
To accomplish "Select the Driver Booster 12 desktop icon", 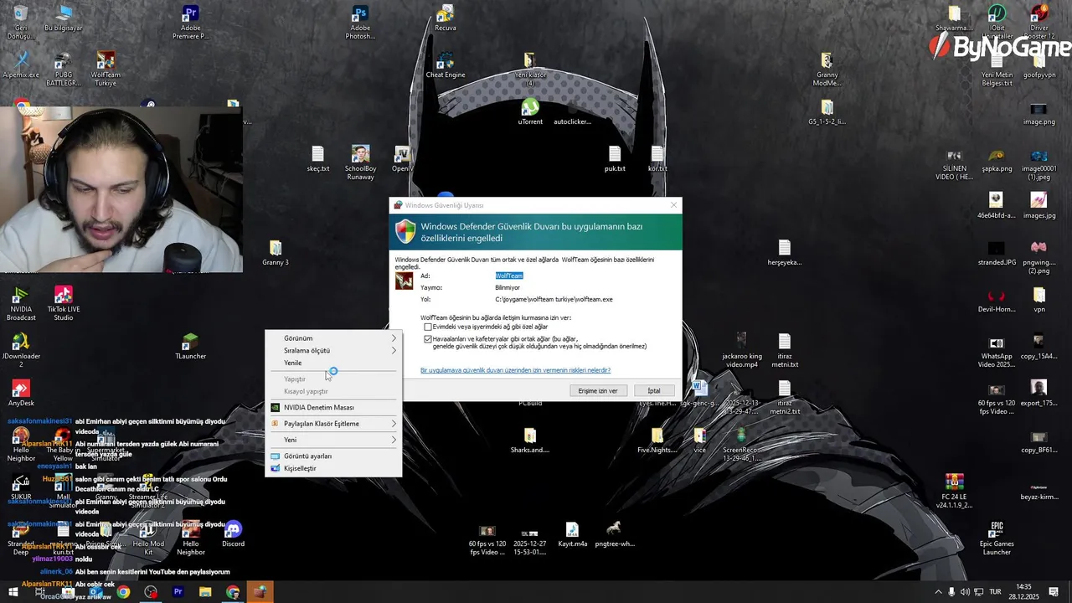I will tap(1039, 23).
